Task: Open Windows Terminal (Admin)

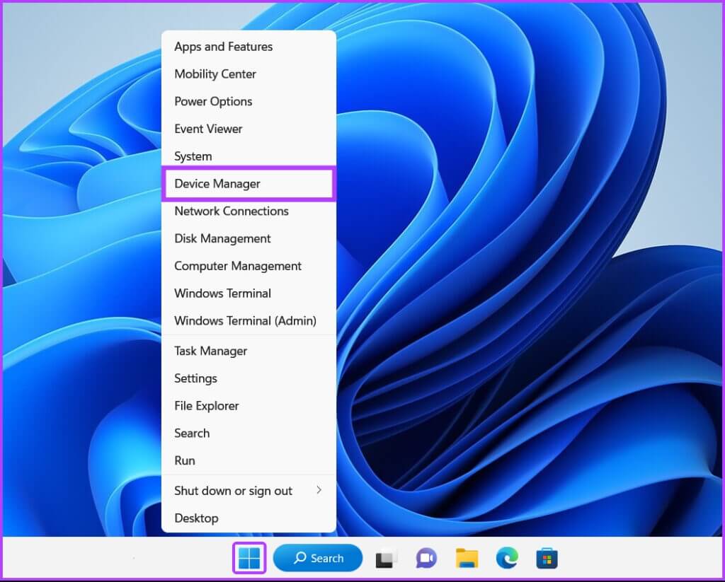Action: [245, 320]
